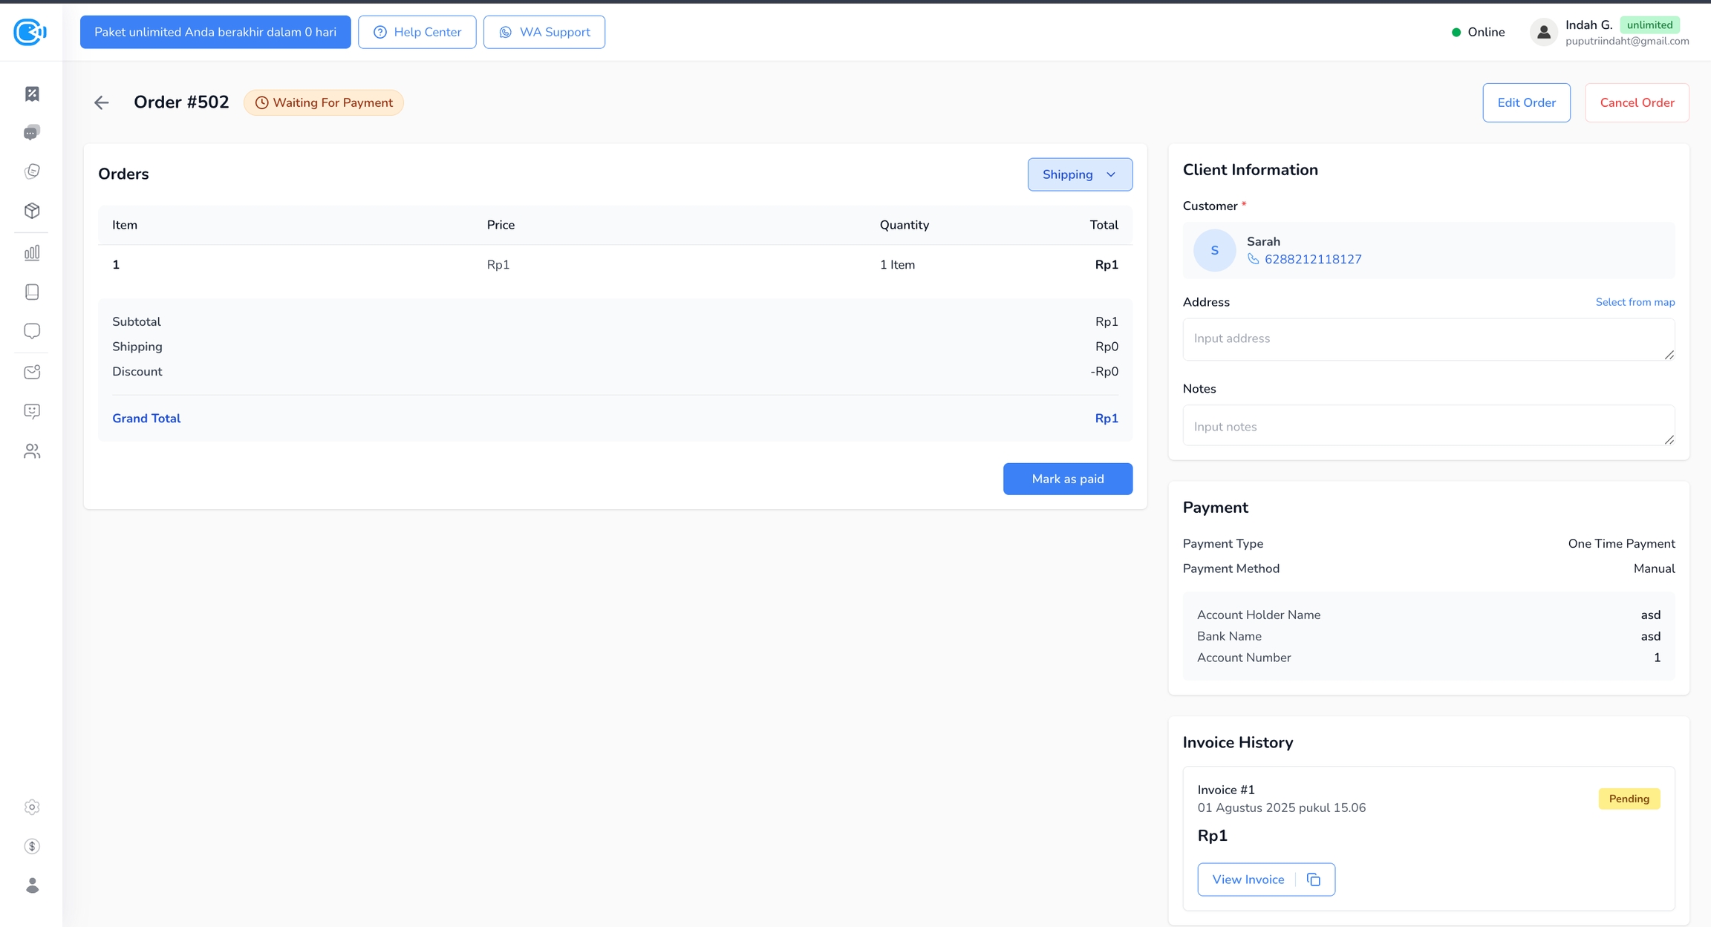Open the contacts people icon in sidebar
Viewport: 1711px width, 927px height.
click(32, 451)
